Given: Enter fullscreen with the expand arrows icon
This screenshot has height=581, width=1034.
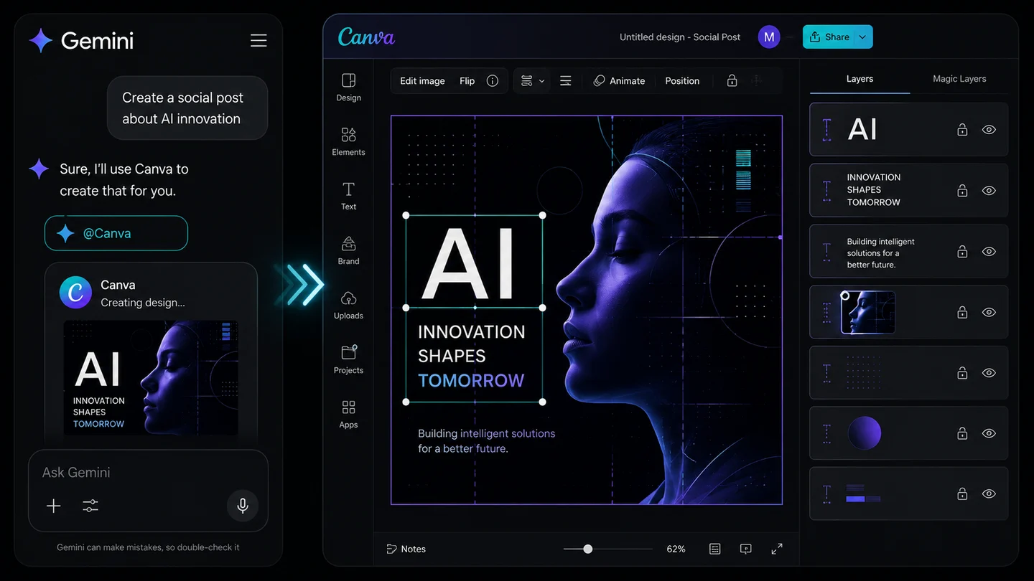Looking at the screenshot, I should tap(777, 549).
